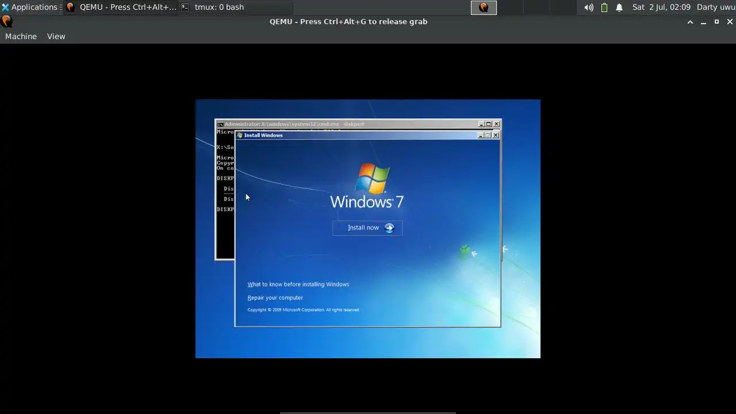This screenshot has width=736, height=414.
Task: Minimize the cmd.exe Administrator window
Action: click(482, 124)
